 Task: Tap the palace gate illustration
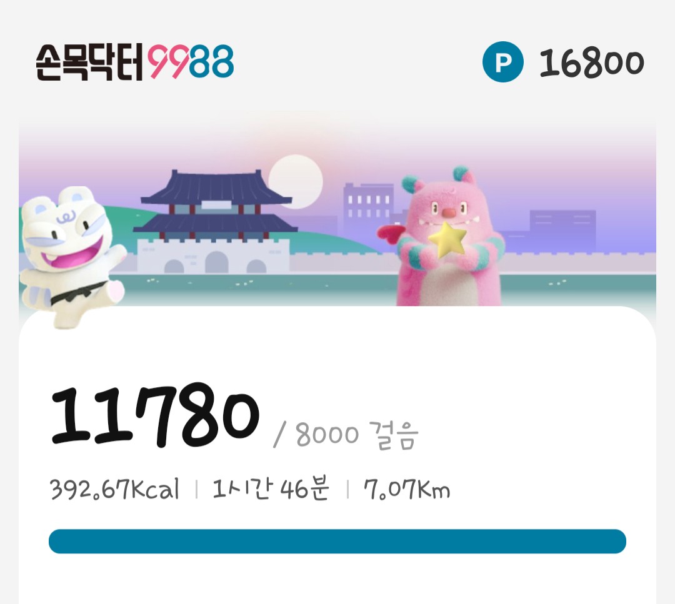pos(215,222)
